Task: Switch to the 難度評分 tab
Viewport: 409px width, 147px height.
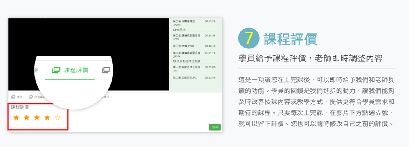Action: coord(106,97)
